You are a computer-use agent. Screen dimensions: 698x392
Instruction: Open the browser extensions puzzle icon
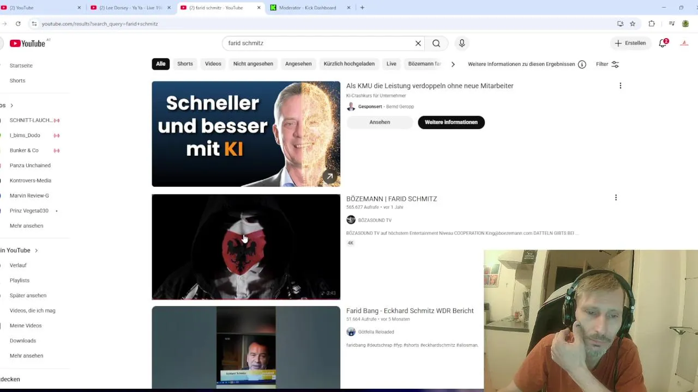(652, 24)
